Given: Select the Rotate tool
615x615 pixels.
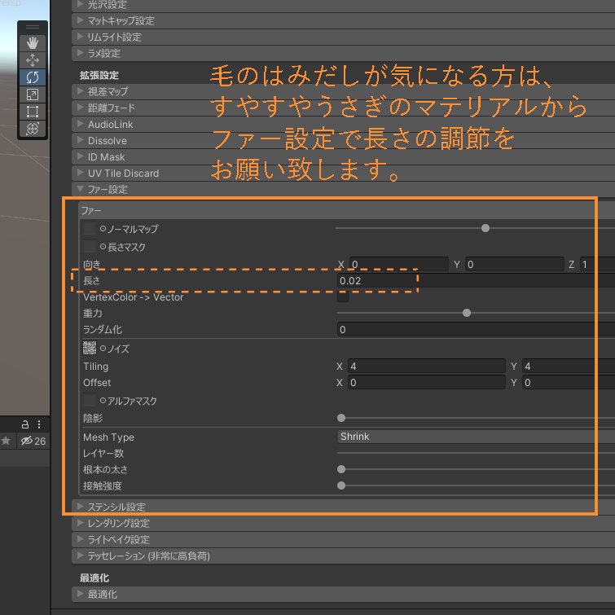Looking at the screenshot, I should pos(33,77).
